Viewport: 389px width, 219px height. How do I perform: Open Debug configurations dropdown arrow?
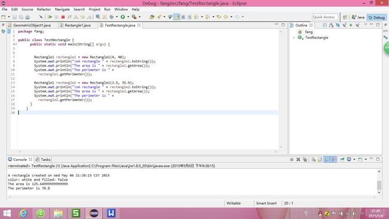pyautogui.click(x=117, y=17)
